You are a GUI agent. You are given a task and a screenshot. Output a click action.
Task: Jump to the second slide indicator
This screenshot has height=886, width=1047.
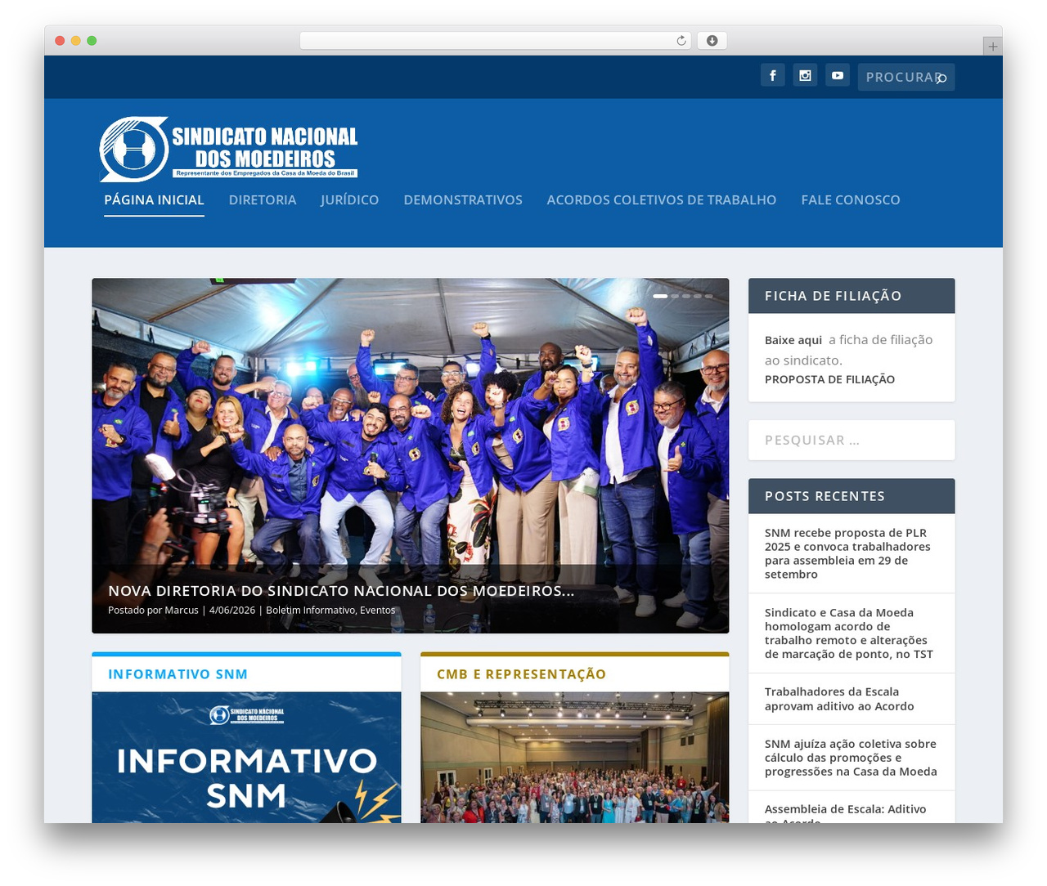[675, 296]
